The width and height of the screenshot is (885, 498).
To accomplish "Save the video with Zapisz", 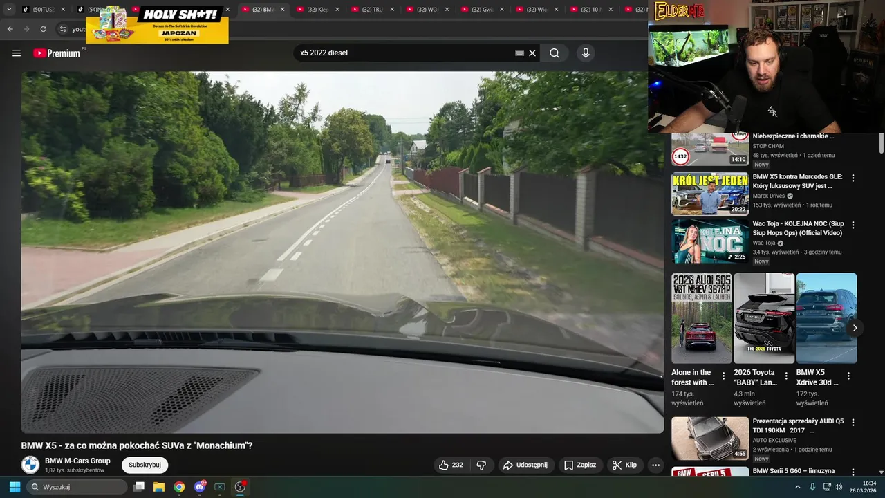I will tap(579, 465).
